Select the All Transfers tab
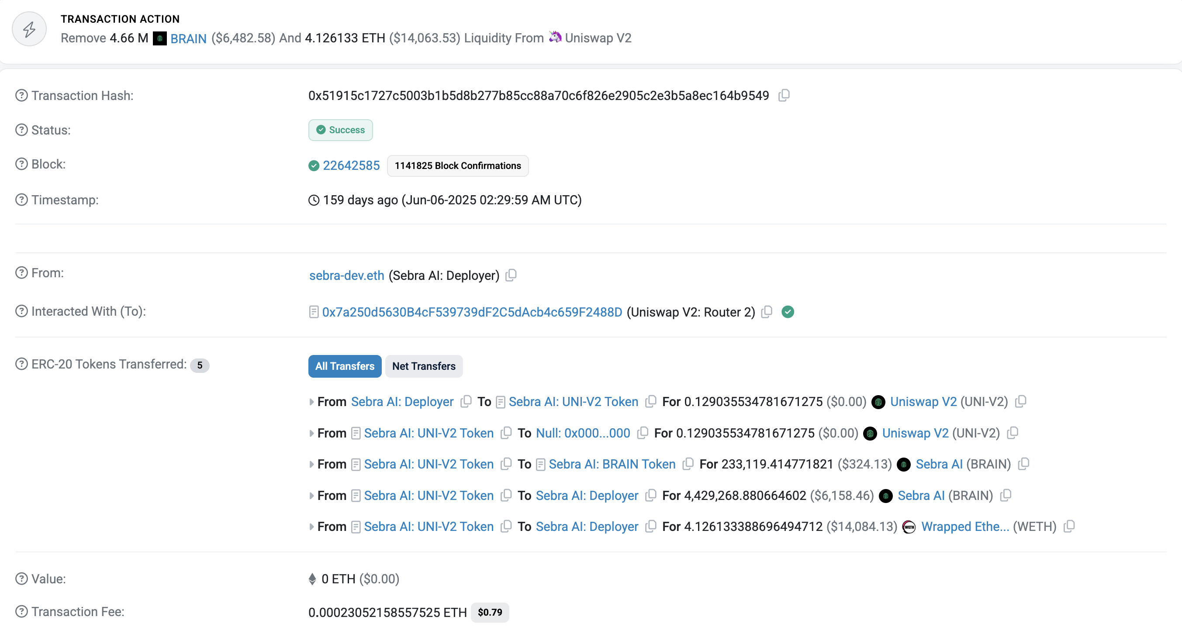Screen dimensions: 1182x627 click(x=345, y=366)
